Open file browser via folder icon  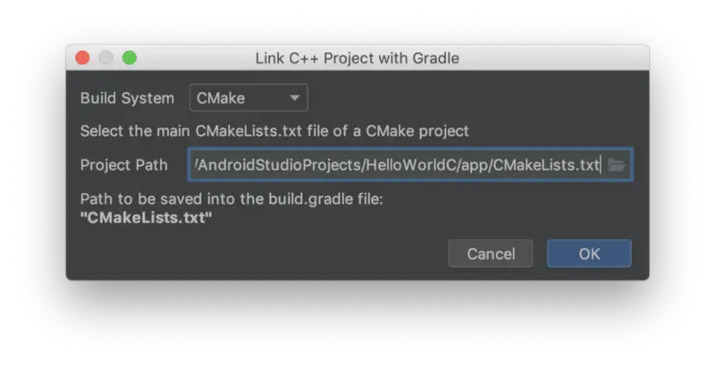point(617,165)
